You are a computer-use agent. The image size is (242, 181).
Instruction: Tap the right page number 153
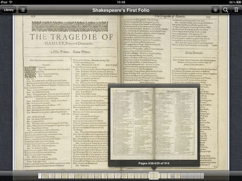pos(208,17)
